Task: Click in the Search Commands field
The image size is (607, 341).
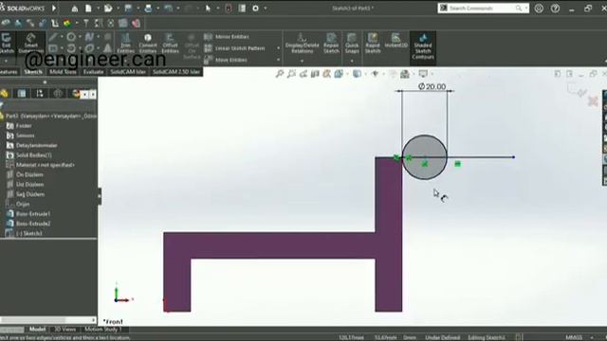Action: point(483,9)
